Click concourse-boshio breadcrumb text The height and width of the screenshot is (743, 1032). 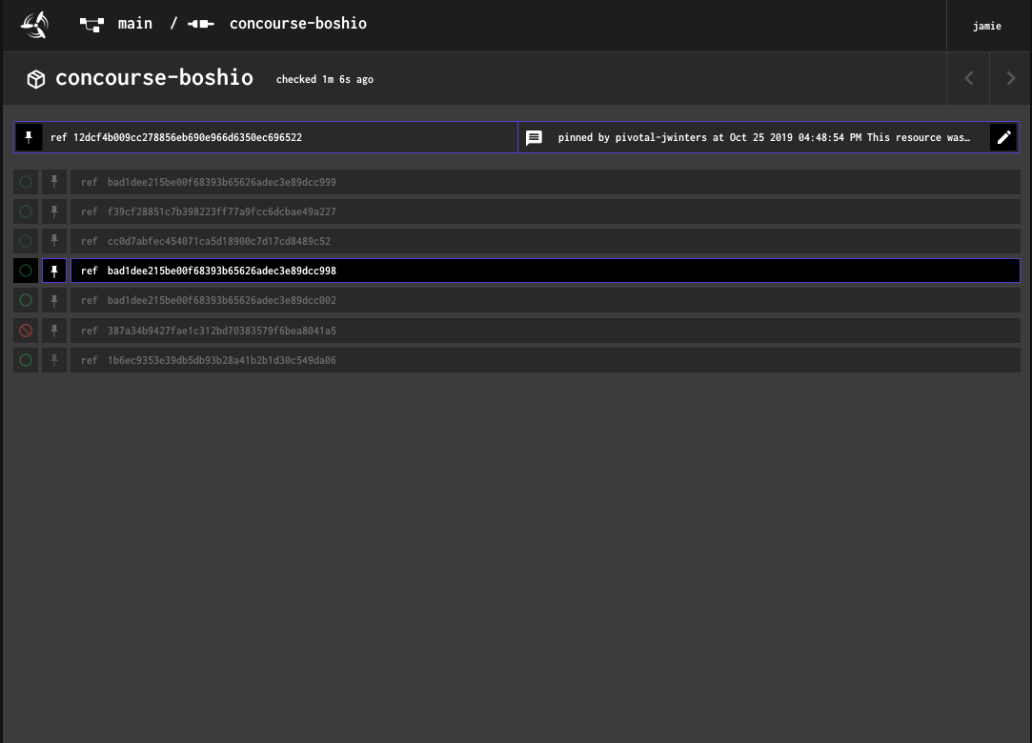[x=298, y=24]
